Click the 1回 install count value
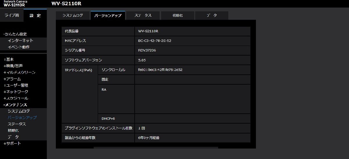The image size is (349, 159). coord(141,128)
